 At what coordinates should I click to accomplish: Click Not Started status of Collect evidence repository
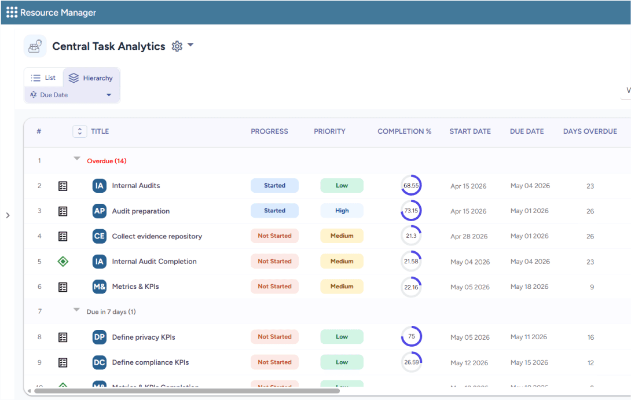[x=274, y=236]
